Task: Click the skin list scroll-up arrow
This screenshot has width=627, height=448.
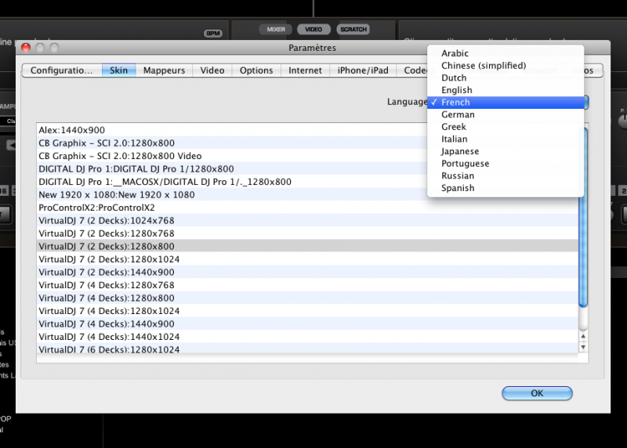Action: [x=582, y=335]
